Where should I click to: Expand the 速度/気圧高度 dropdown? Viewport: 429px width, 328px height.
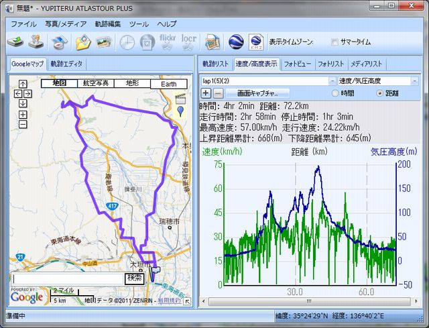pos(415,81)
